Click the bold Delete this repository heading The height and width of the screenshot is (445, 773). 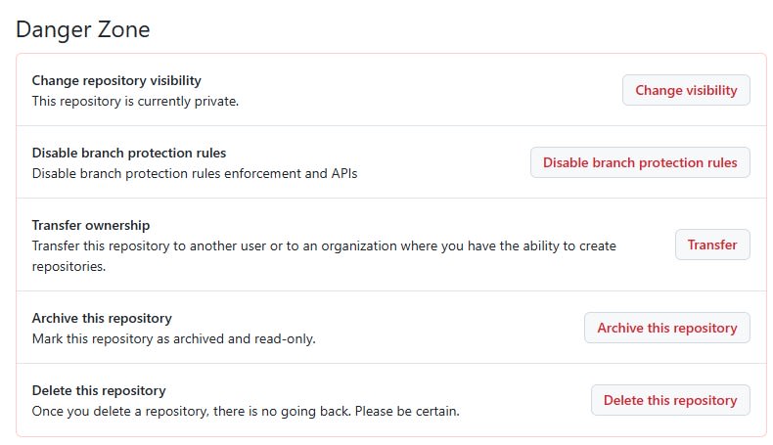tap(99, 390)
